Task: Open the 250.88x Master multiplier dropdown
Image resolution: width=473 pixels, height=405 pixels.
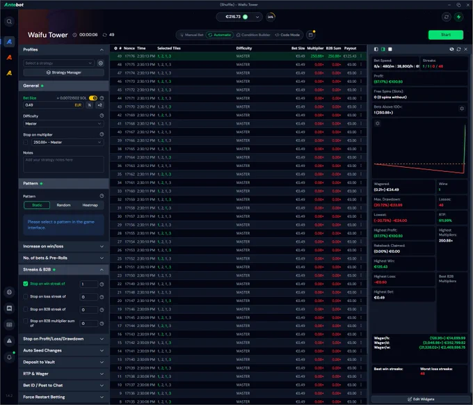Action: click(x=67, y=143)
